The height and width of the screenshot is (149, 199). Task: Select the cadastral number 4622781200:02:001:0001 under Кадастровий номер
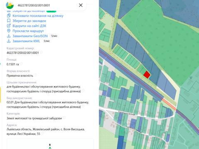coord(23,53)
